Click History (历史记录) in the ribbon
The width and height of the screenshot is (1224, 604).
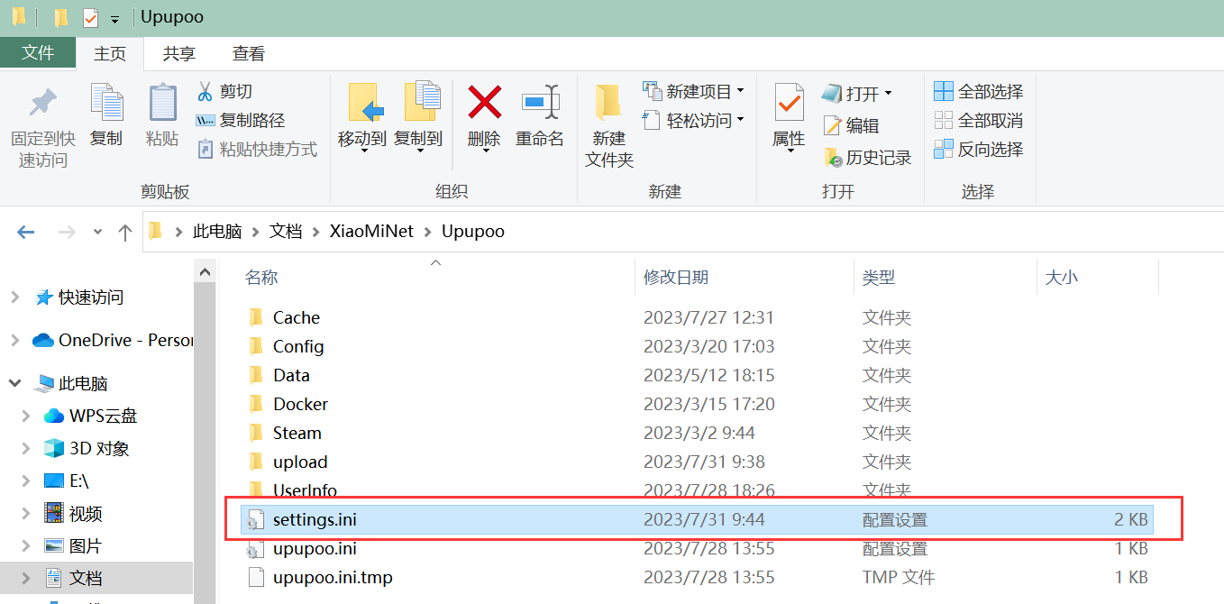867,158
